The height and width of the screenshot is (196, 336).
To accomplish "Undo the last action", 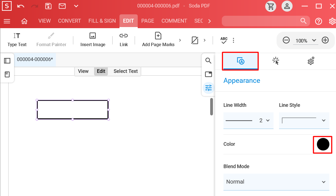I will (21, 6).
